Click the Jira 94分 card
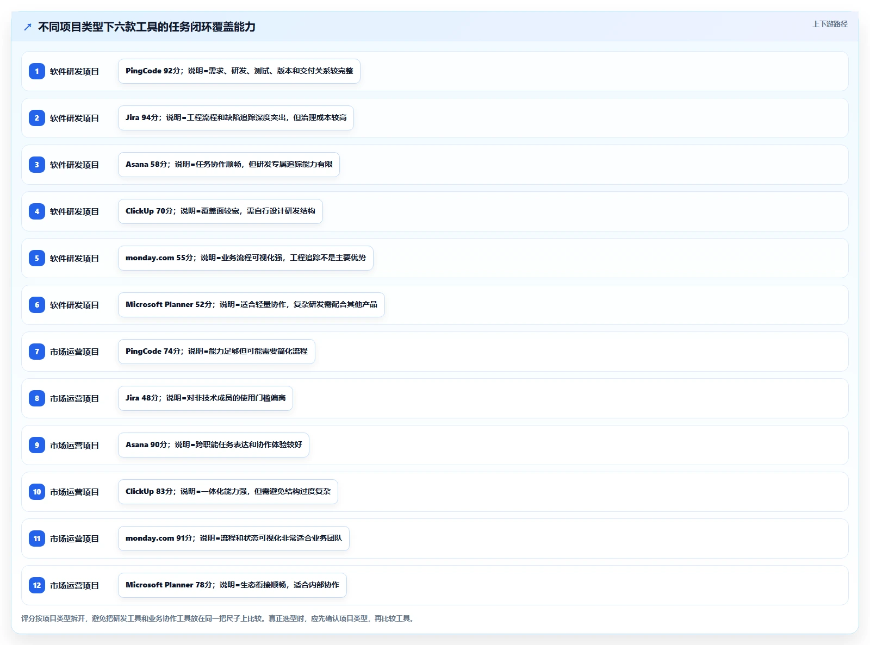The width and height of the screenshot is (870, 645). click(x=236, y=118)
